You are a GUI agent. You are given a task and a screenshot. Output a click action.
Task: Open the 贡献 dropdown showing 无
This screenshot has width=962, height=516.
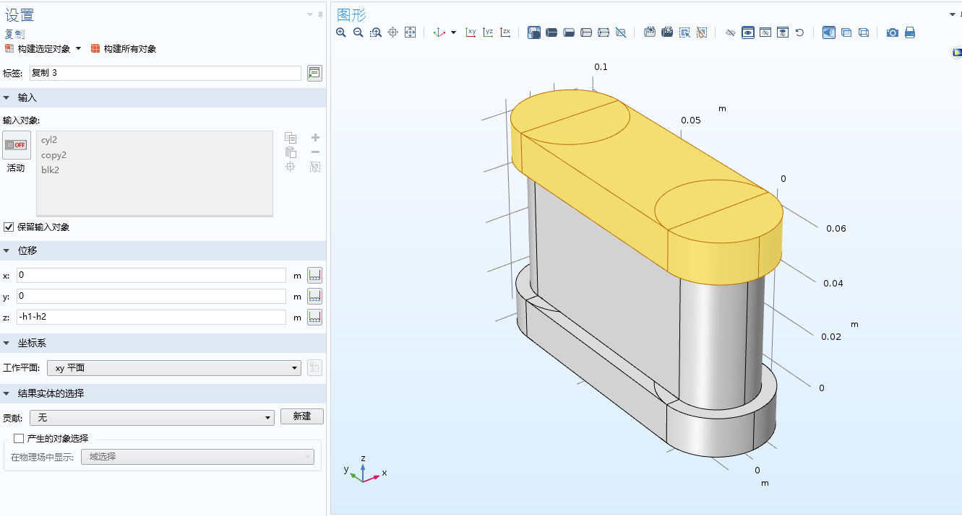[x=152, y=416]
